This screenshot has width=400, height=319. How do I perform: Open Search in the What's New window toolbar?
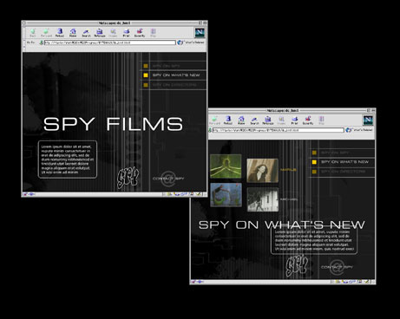click(254, 120)
